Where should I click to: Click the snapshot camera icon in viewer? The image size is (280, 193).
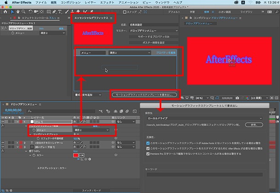[x=237, y=98]
